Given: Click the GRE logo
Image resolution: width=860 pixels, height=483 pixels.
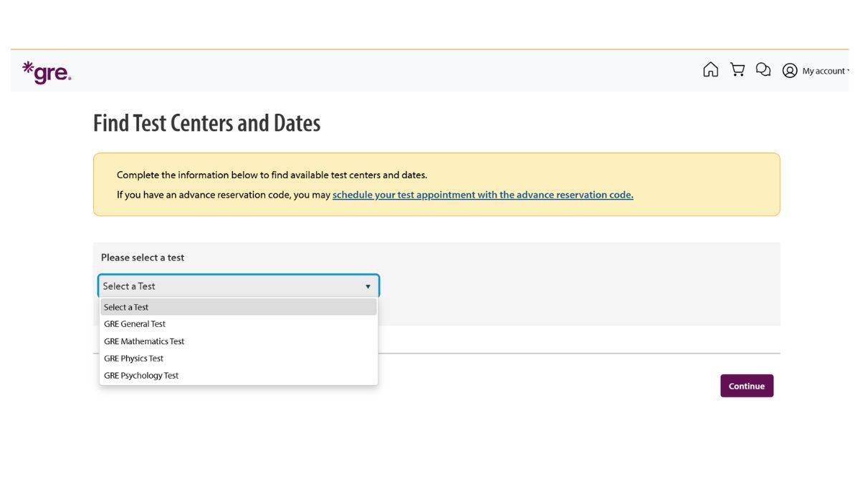Looking at the screenshot, I should click(46, 72).
